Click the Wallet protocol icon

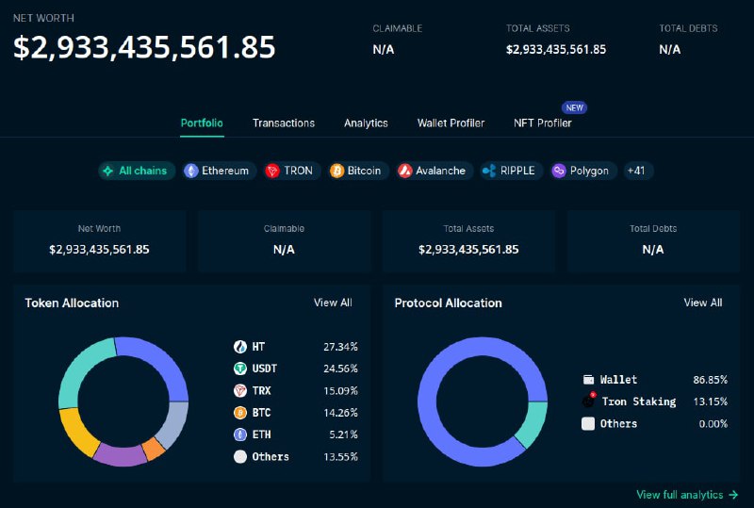point(588,380)
